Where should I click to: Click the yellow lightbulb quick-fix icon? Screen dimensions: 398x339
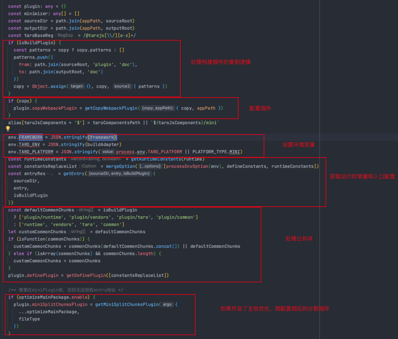pyautogui.click(x=8, y=129)
